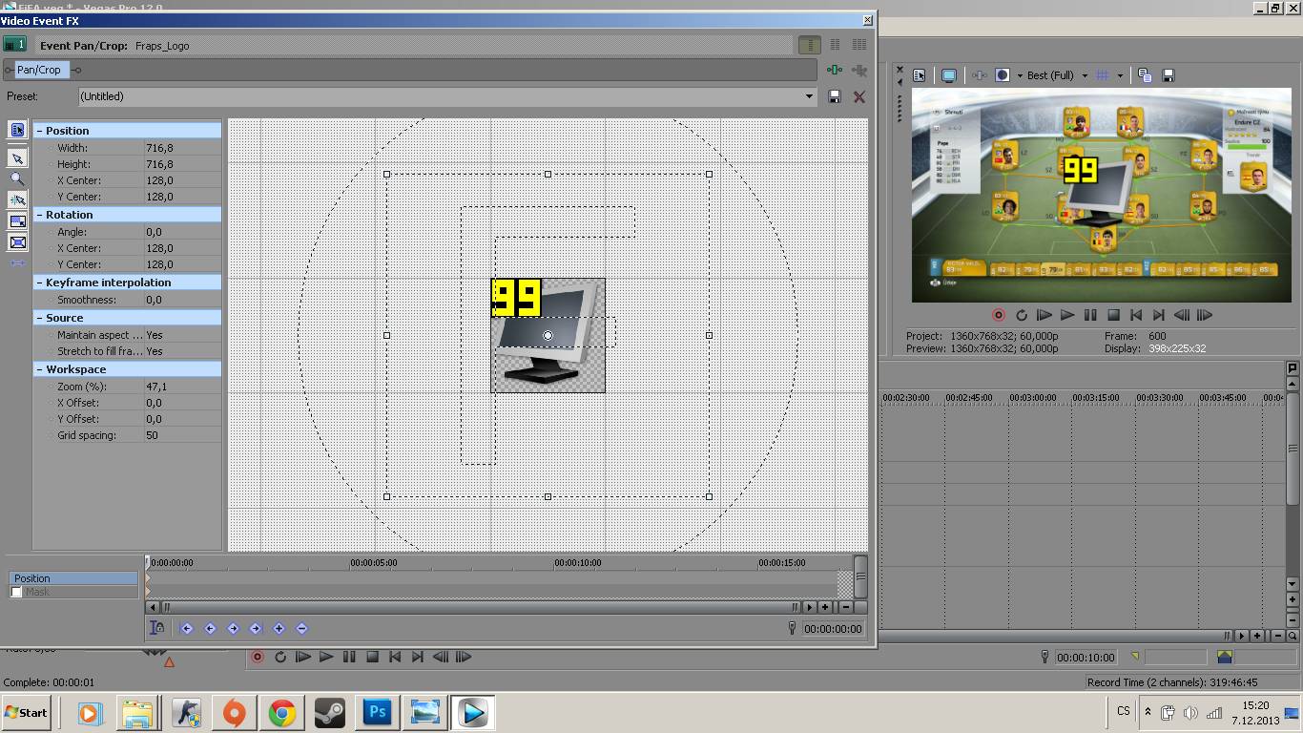Toggle Loop Playback under video preview
Image resolution: width=1303 pixels, height=733 pixels.
pos(1022,315)
